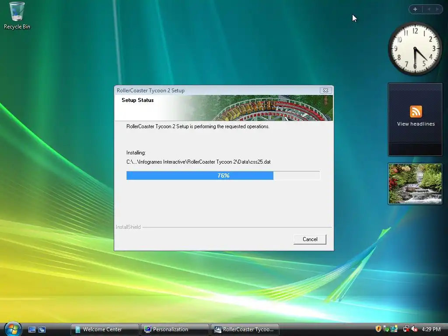The image size is (448, 336).
Task: Open the Windows Start orb
Action: pos(13,329)
